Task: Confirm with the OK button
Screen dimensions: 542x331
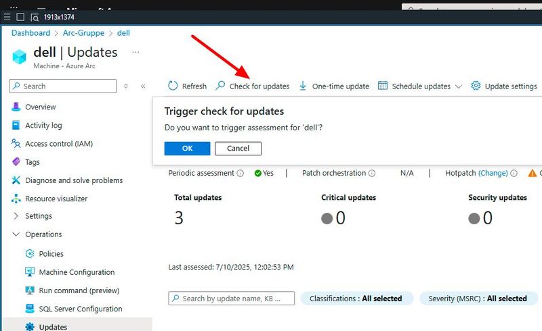Action: [188, 148]
